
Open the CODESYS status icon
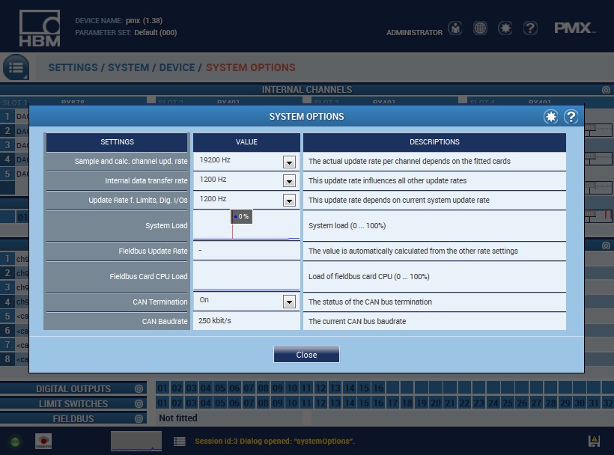click(x=43, y=442)
